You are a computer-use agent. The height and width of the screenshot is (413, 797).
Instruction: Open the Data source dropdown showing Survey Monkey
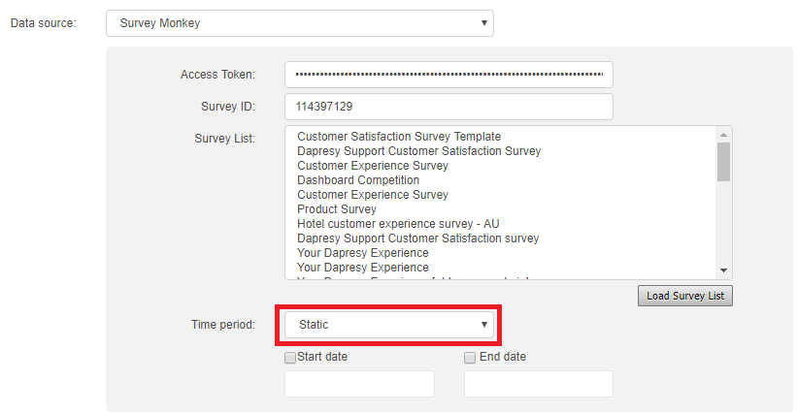pyautogui.click(x=299, y=23)
